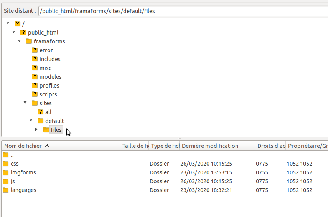
Task: Select the includes folder label in tree
Action: (x=50, y=59)
